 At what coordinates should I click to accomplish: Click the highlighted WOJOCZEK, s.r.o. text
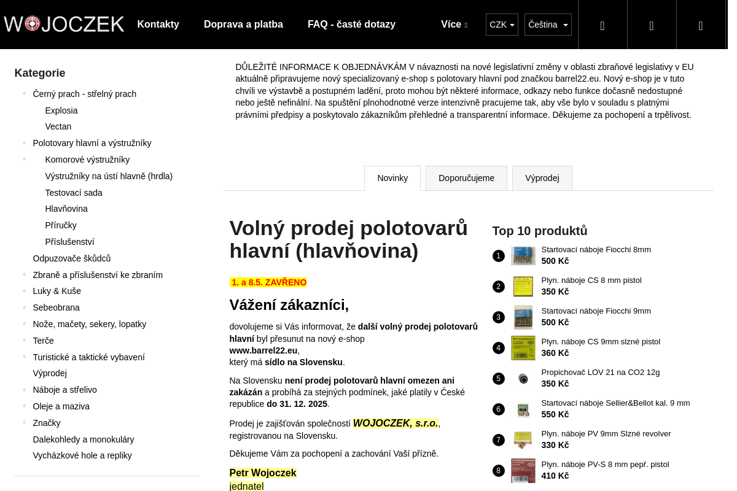[x=396, y=423]
